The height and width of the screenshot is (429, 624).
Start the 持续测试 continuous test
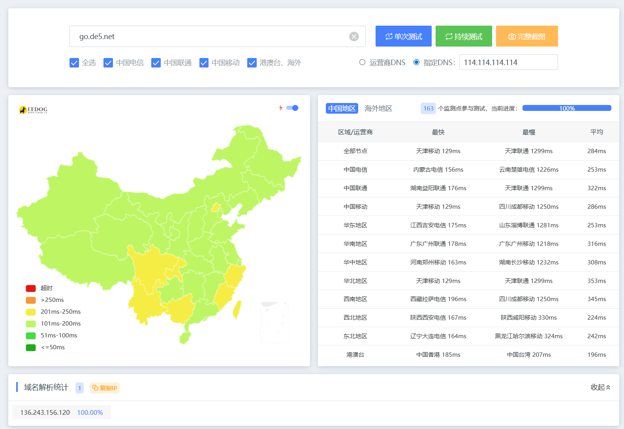tap(464, 36)
